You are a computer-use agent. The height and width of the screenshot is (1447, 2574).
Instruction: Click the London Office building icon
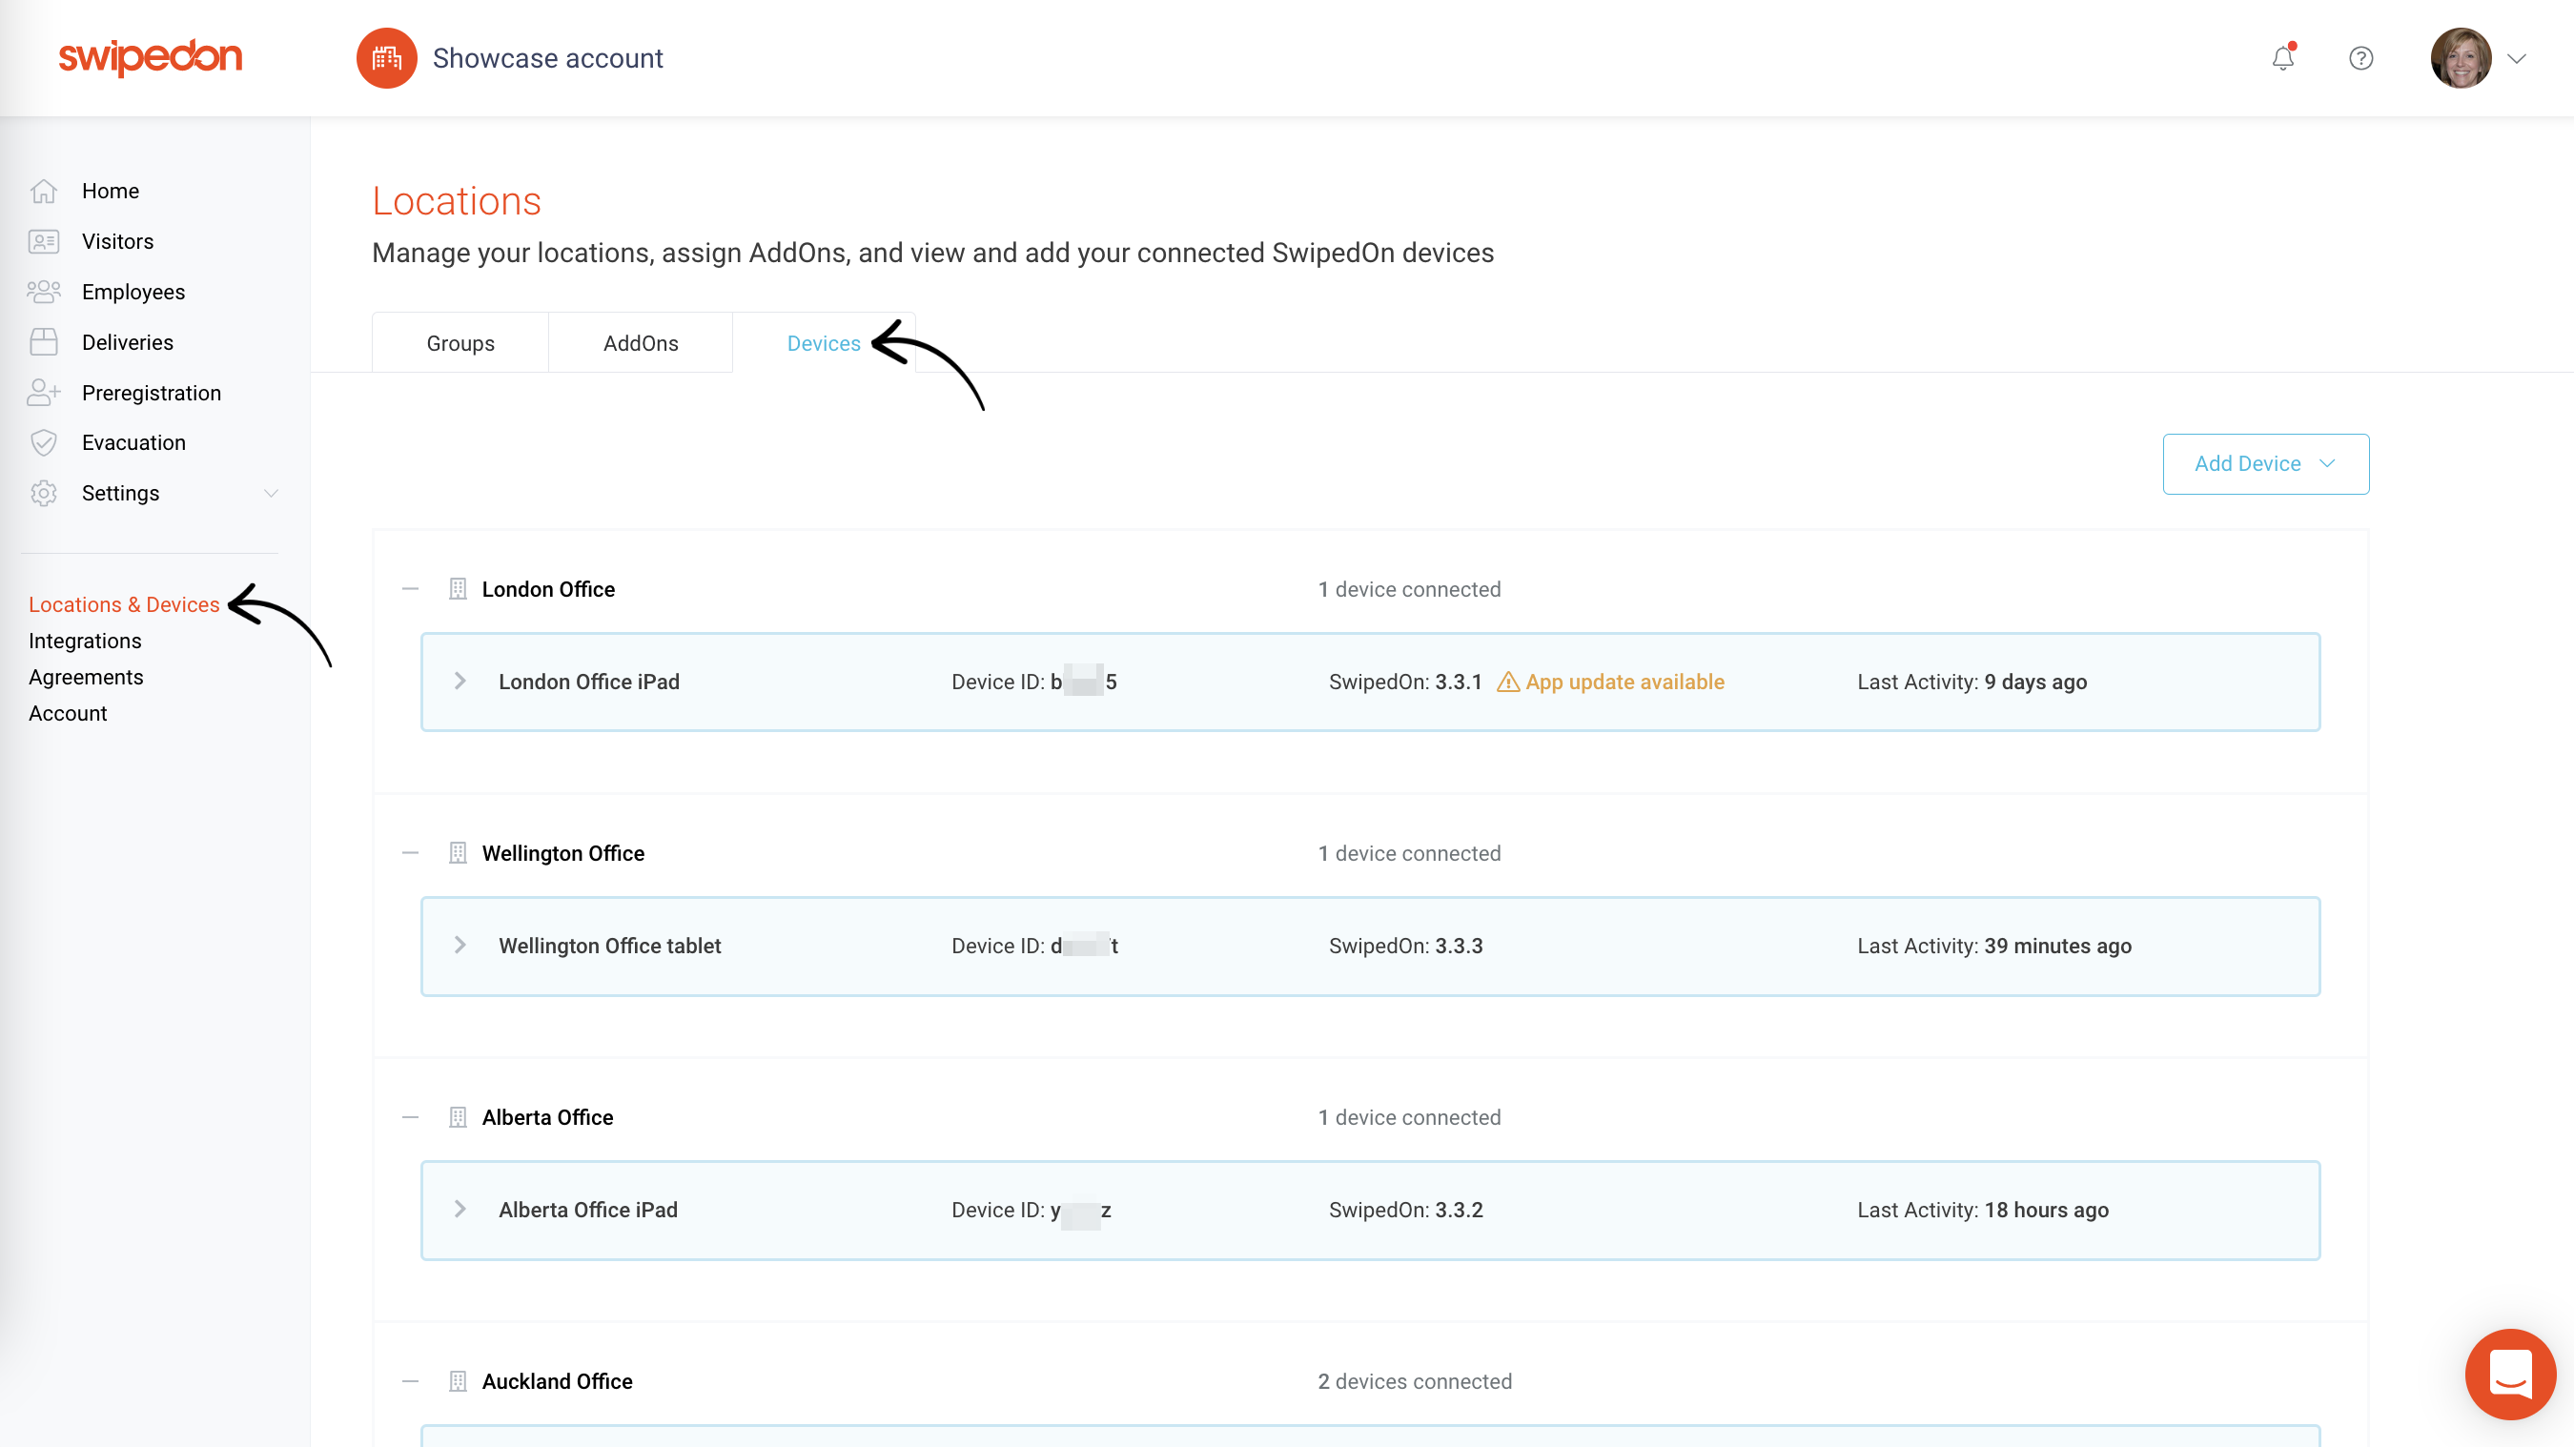tap(458, 590)
